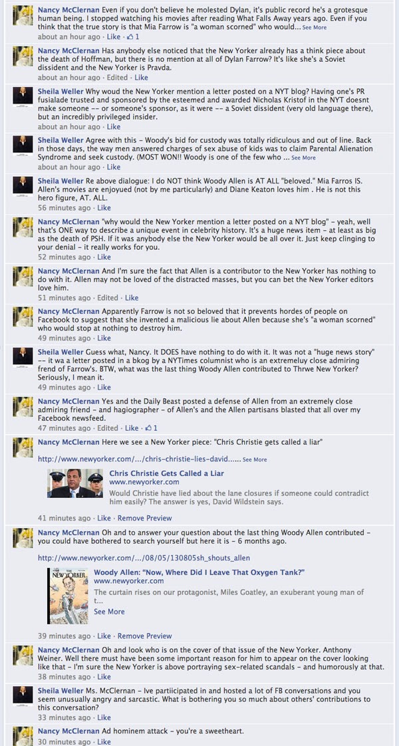This screenshot has width=399, height=746.
Task: Open the New Yorker cover preview thumbnail
Action: 68,596
